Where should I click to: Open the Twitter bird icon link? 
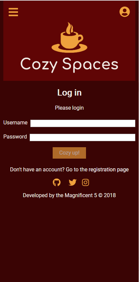pos(72,182)
